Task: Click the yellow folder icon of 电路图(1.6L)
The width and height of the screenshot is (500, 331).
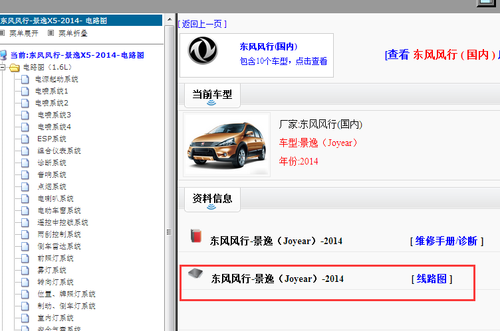Action: point(15,68)
